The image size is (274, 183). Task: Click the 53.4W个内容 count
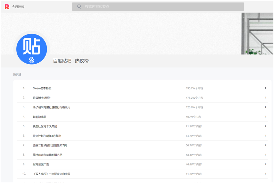click(x=194, y=155)
